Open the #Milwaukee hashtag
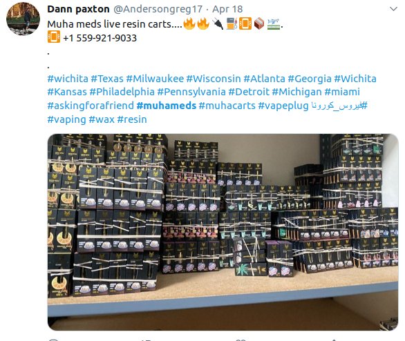Screen dimensions: 405x341 [x=155, y=79]
